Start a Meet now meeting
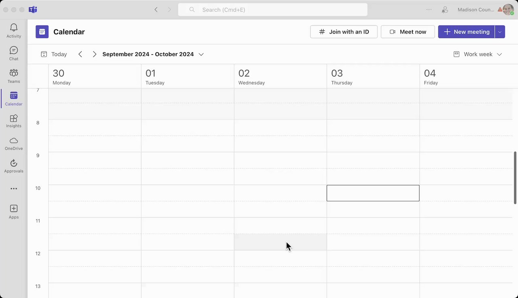 pos(408,32)
